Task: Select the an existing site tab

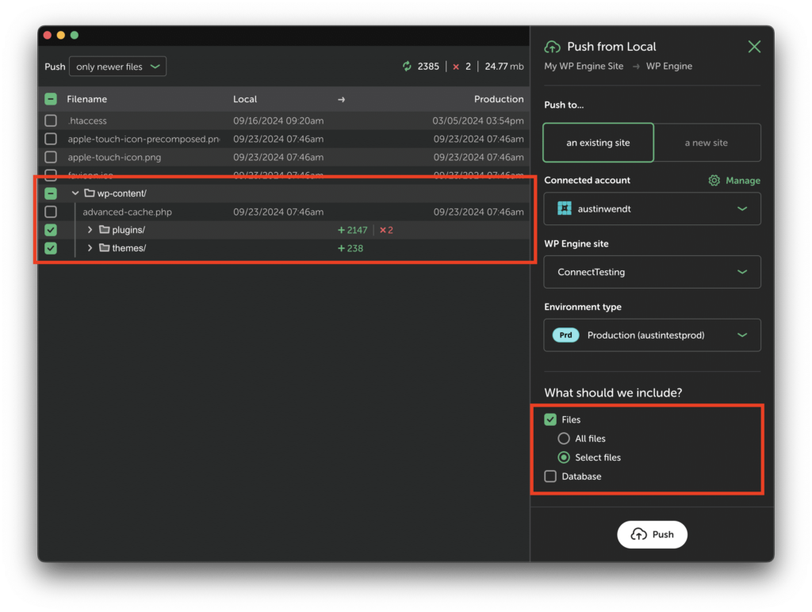Action: point(598,143)
